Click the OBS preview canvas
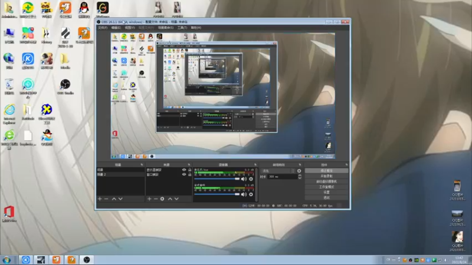The height and width of the screenshot is (265, 472). tap(223, 95)
